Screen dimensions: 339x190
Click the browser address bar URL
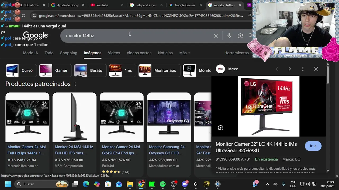pos(141,16)
